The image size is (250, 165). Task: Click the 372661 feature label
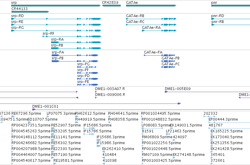pos(217,161)
